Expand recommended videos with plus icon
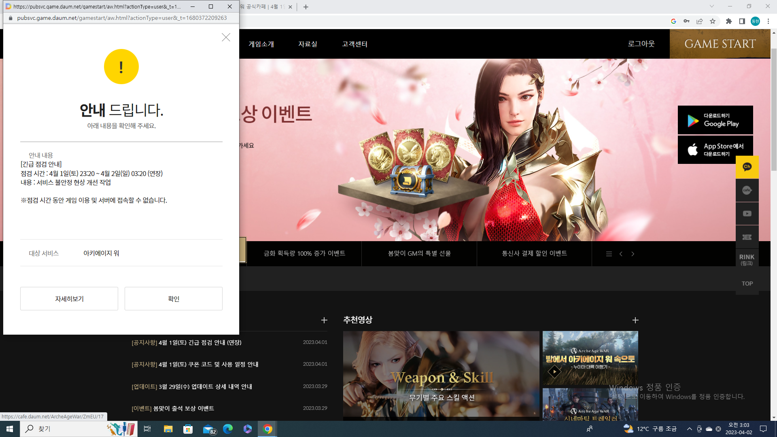Screen dimensions: 777x437 [635, 320]
